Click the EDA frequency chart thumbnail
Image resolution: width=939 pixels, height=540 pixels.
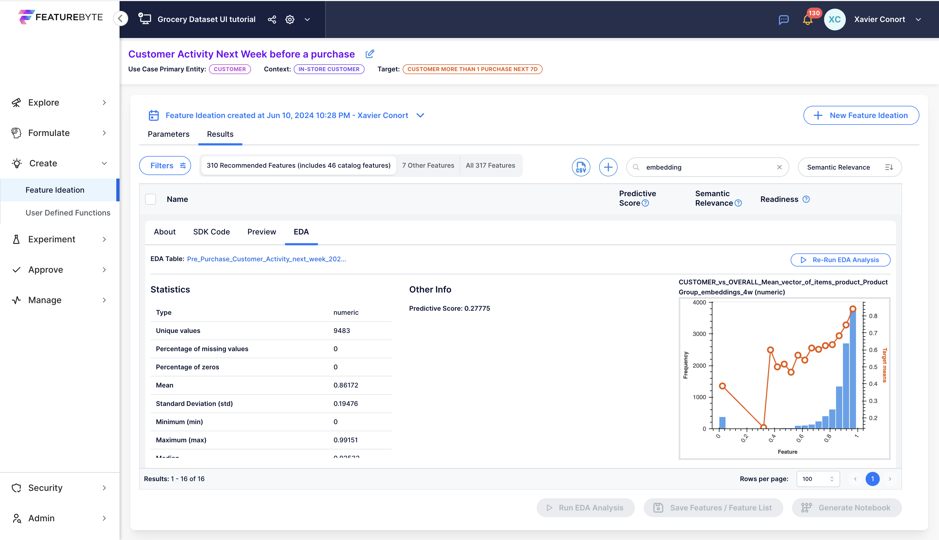(x=784, y=379)
